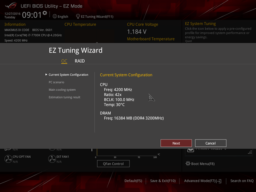The width and height of the screenshot is (256, 192).
Task: Click the Freq: 4200 MHz line
Action: pyautogui.click(x=118, y=89)
